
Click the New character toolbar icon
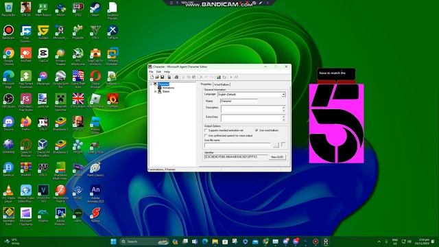click(x=152, y=78)
